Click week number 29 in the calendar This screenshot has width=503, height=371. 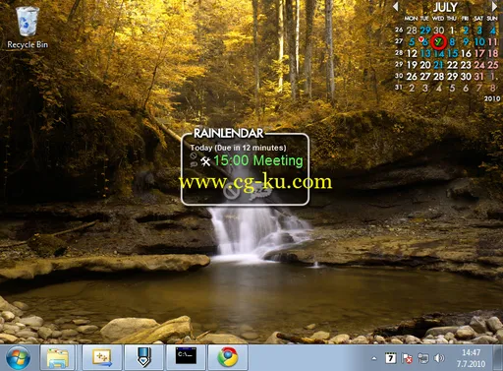pos(399,65)
